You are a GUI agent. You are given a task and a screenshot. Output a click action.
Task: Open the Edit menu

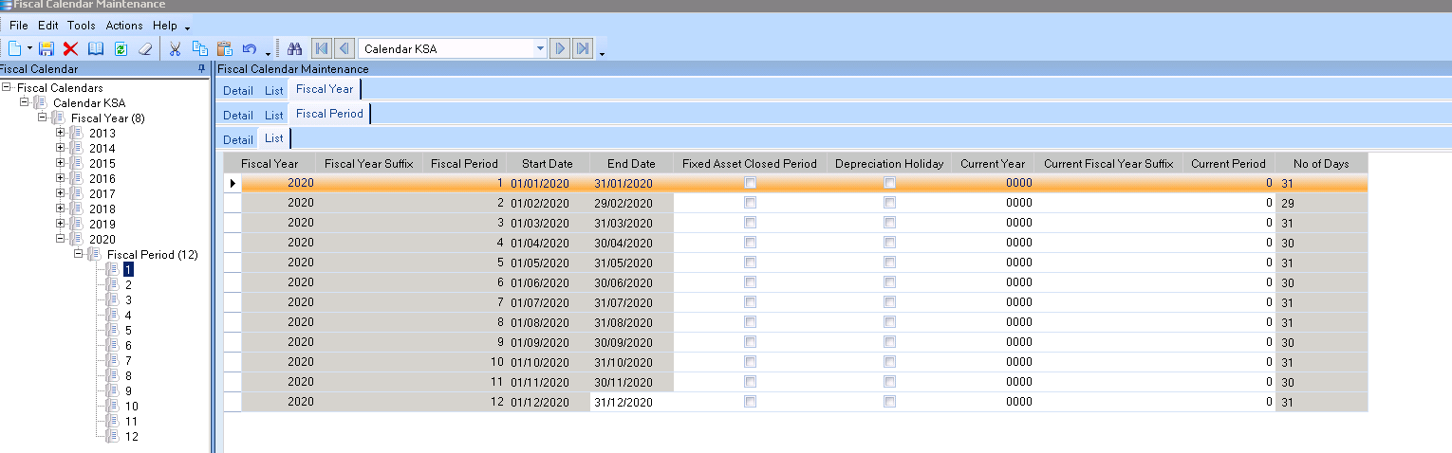pyautogui.click(x=48, y=26)
